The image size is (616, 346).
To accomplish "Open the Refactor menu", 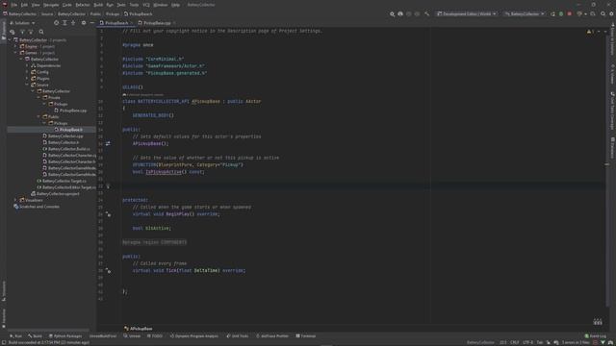I will [x=83, y=5].
